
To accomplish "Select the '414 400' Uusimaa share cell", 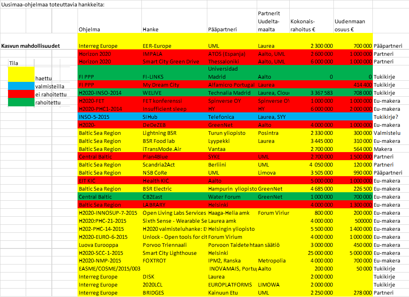I will click(353, 85).
